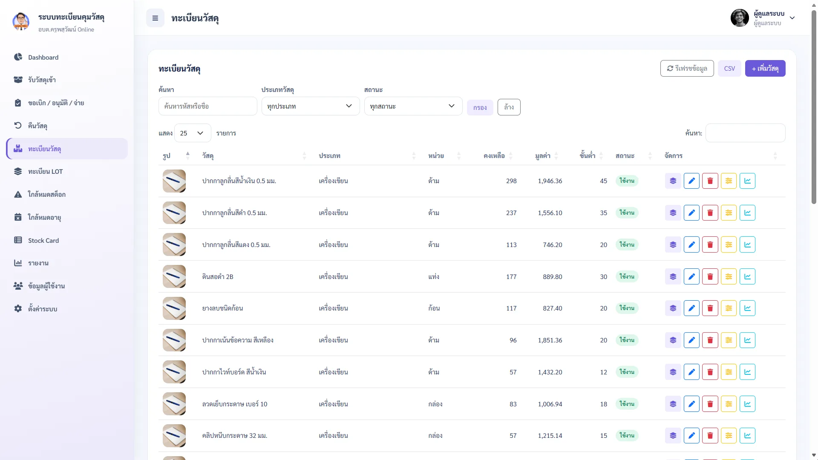Image resolution: width=818 pixels, height=460 pixels.
Task: Export table with CSV button
Action: 729,68
